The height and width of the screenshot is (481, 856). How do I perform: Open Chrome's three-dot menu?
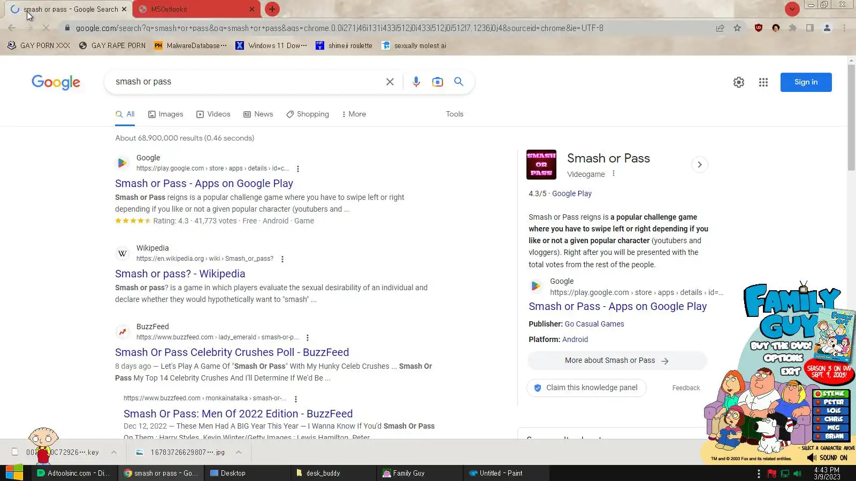(x=844, y=28)
